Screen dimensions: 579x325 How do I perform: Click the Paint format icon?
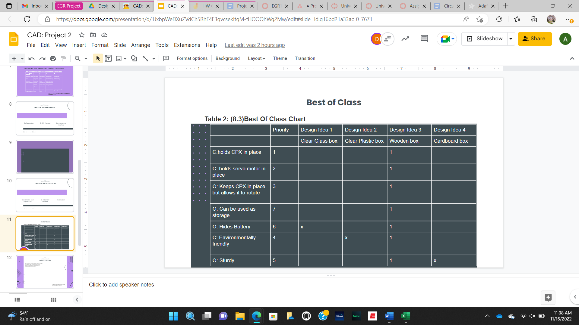(63, 58)
